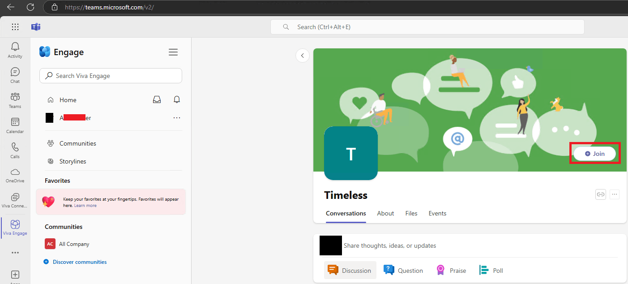Click the Search Viva Engage field
This screenshot has width=628, height=284.
(111, 76)
